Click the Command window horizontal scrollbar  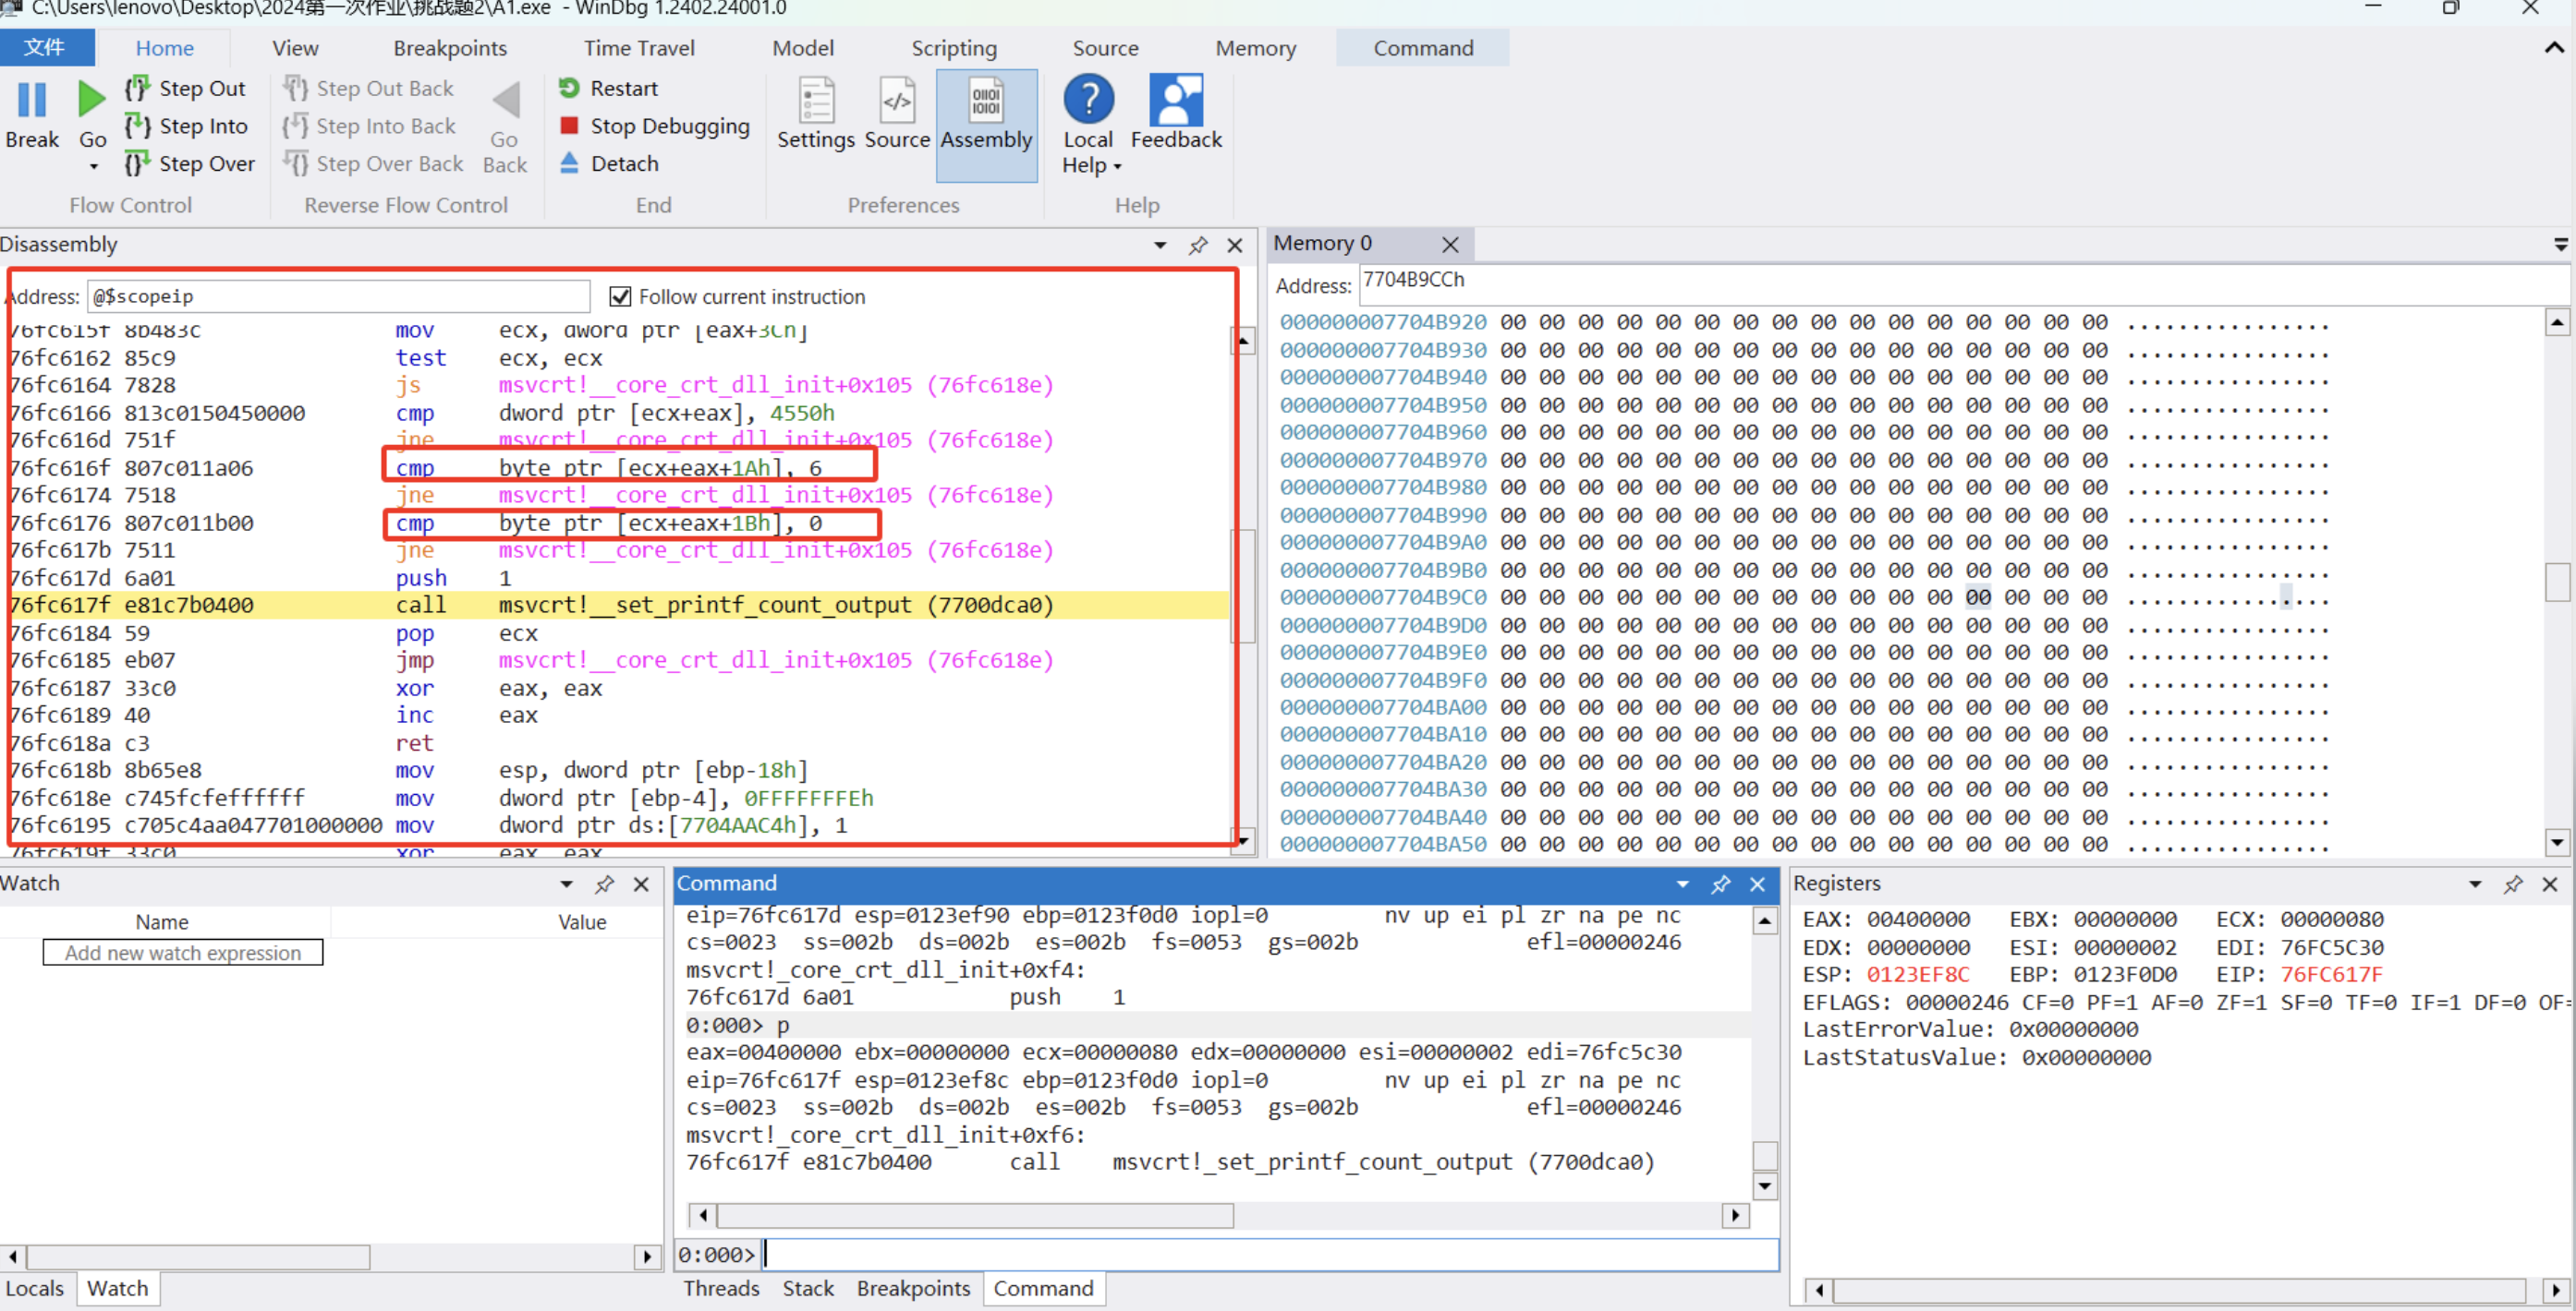975,1215
